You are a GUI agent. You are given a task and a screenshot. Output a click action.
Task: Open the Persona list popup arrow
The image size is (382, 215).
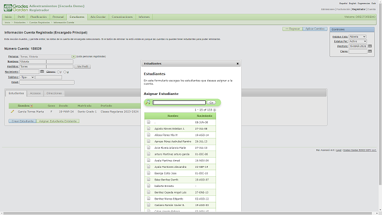(x=73, y=57)
